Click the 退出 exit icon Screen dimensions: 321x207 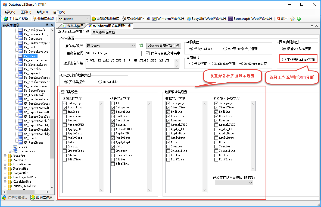click(x=278, y=19)
